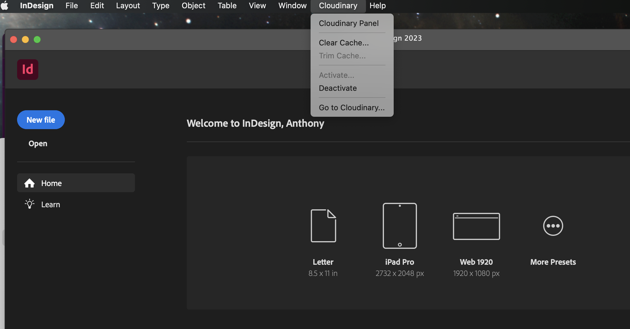
Task: Open the Help menu
Action: pyautogui.click(x=377, y=6)
